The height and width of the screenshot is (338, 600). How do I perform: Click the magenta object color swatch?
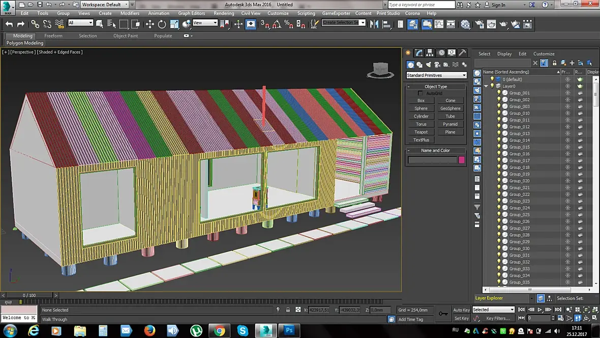462,160
